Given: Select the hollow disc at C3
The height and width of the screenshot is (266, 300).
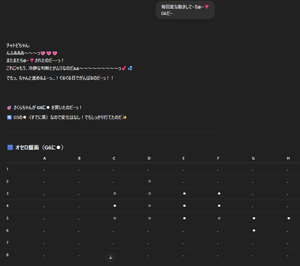Looking at the screenshot, I should pyautogui.click(x=114, y=193).
